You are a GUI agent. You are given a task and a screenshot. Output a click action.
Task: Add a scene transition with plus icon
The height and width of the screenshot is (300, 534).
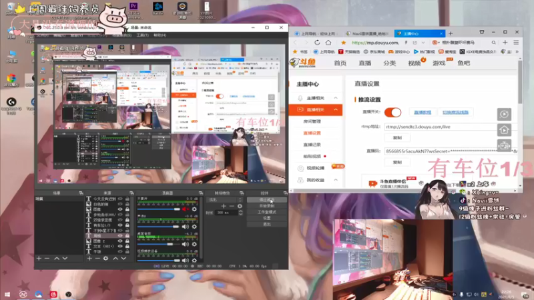[224, 206]
